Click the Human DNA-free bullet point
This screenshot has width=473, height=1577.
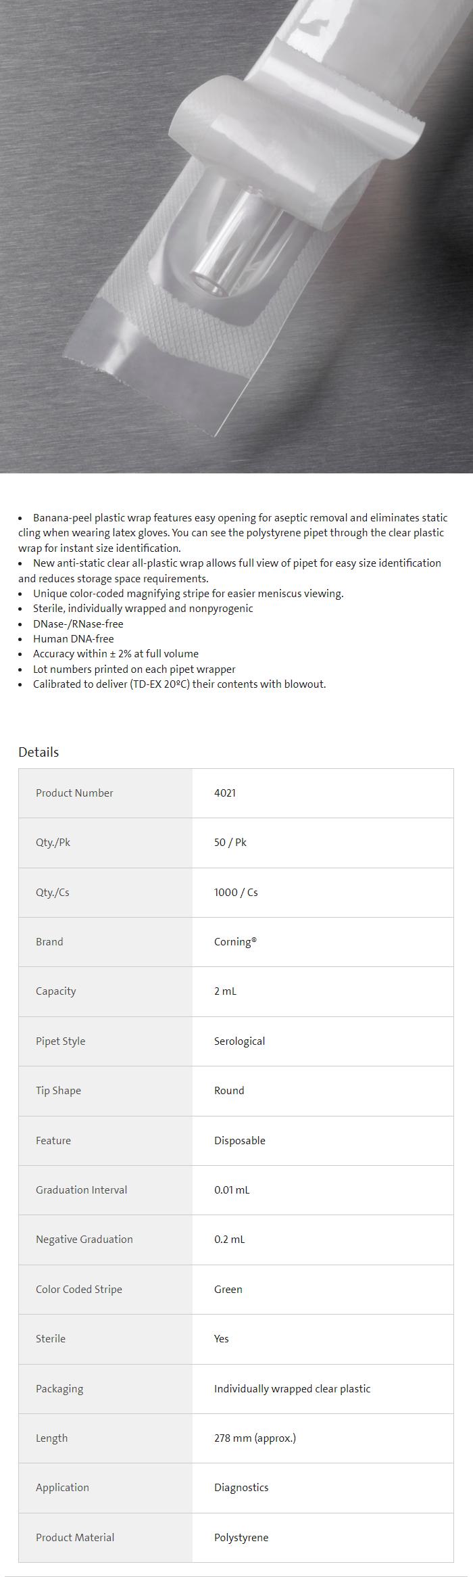point(73,638)
